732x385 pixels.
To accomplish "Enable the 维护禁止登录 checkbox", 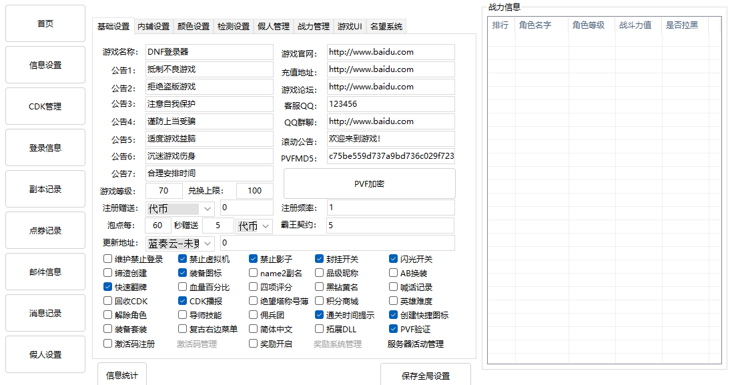I will [x=108, y=259].
